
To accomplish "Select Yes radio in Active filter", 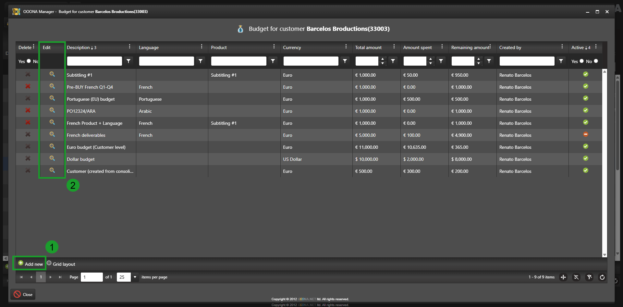I will click(581, 61).
